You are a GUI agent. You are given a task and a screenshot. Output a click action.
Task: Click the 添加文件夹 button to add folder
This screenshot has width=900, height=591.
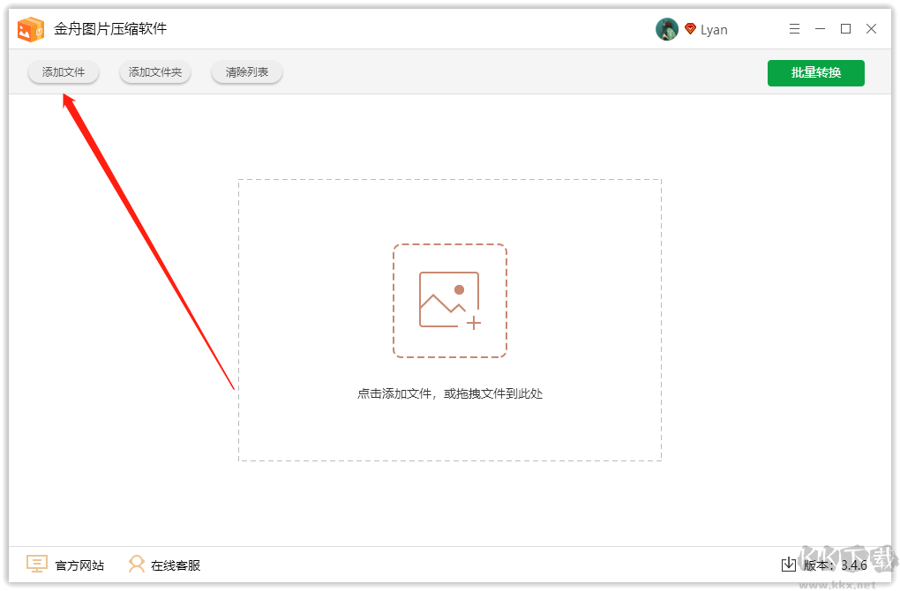(x=154, y=72)
